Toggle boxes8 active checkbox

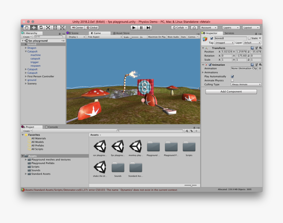212,38
